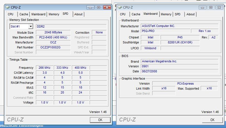226x128 pixels.
Task: Maximize the right CPU-Z window
Action: click(x=211, y=7)
